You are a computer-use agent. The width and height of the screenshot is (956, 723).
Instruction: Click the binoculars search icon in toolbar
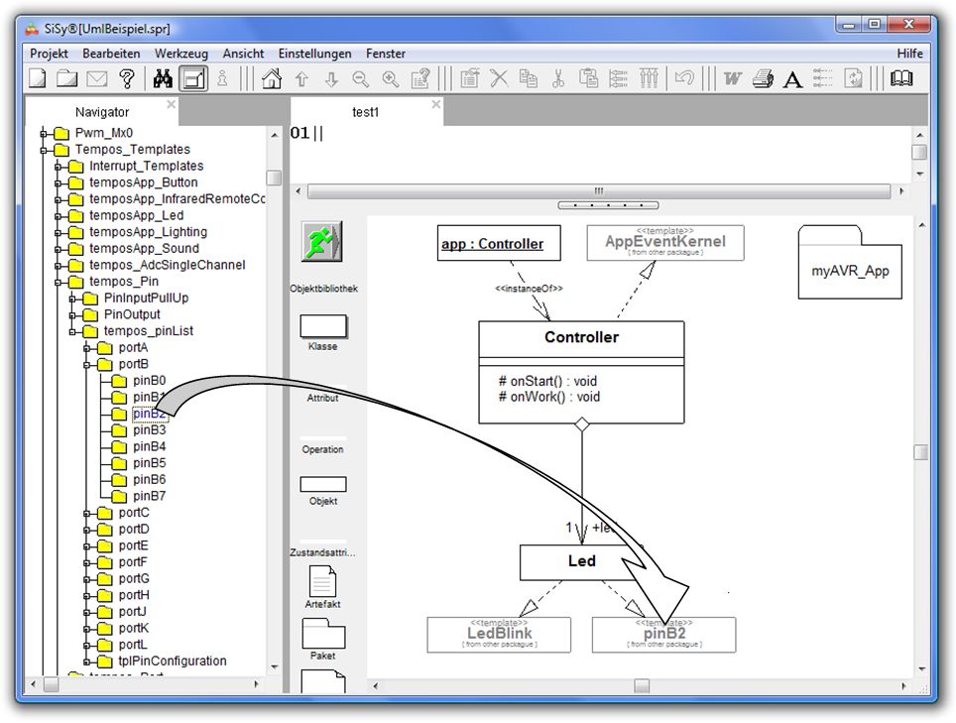(x=163, y=79)
